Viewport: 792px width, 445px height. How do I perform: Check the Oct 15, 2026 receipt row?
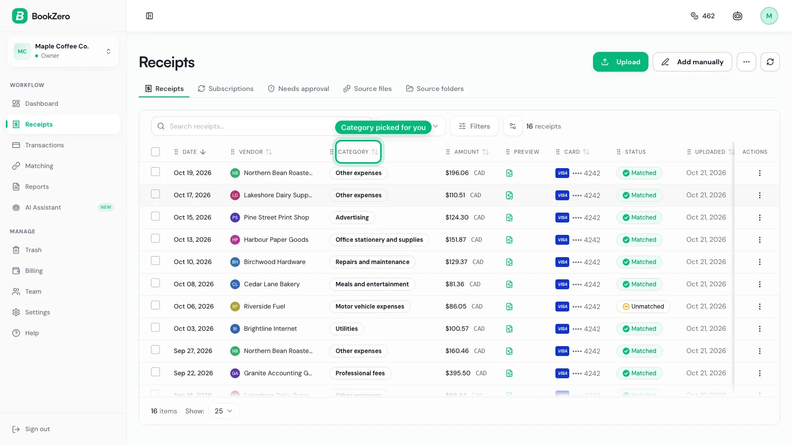click(155, 216)
